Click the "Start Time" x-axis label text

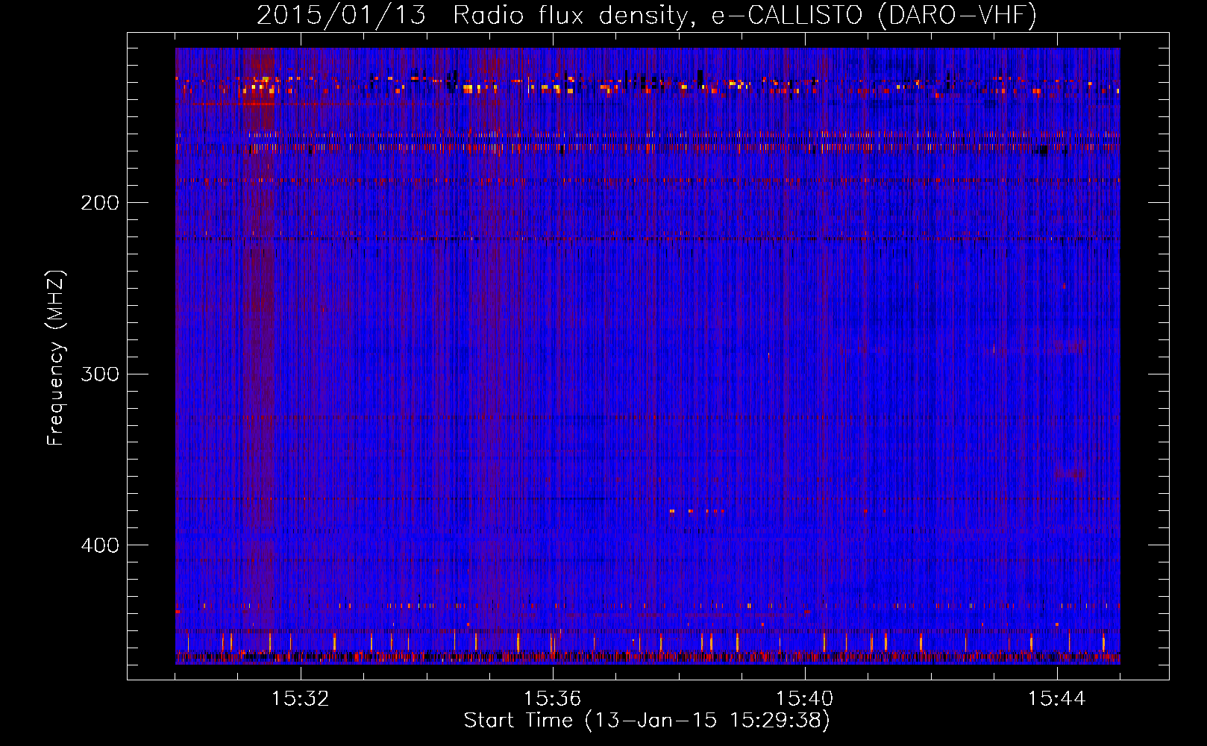tap(518, 721)
